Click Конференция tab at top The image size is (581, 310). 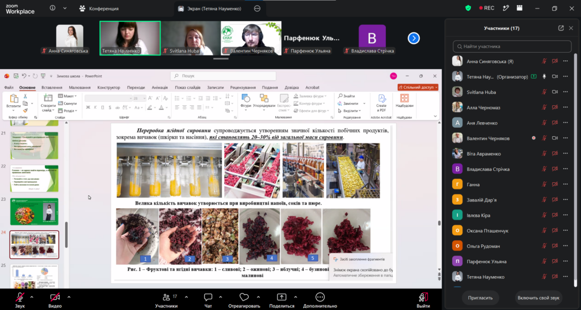(x=99, y=8)
